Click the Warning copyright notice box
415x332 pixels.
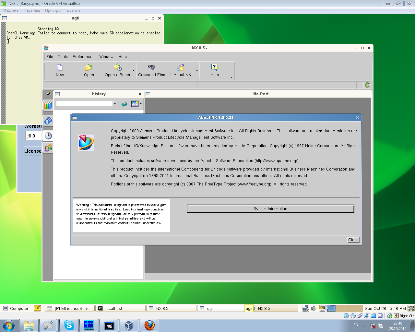[x=122, y=216]
